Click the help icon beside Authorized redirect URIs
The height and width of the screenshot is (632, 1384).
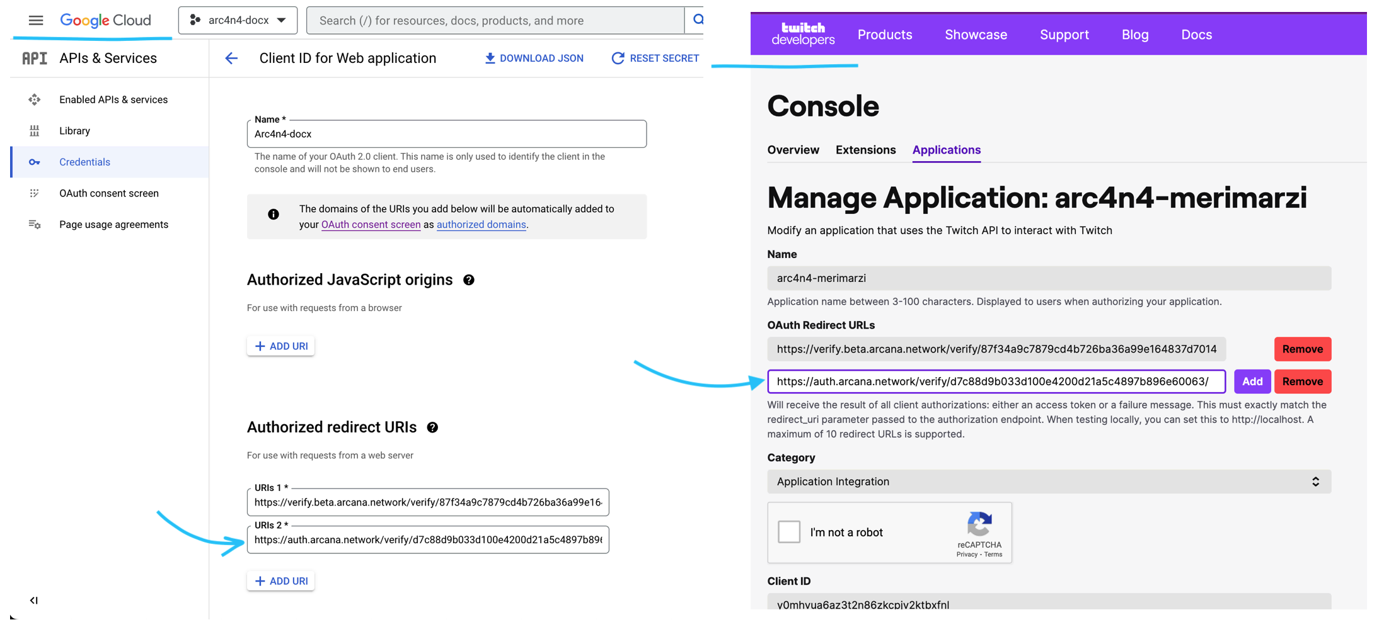pos(432,427)
